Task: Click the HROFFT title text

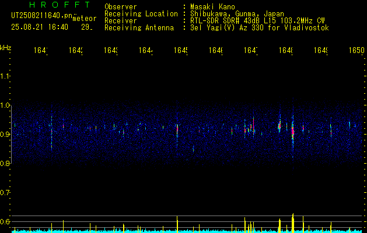Action: (60, 5)
